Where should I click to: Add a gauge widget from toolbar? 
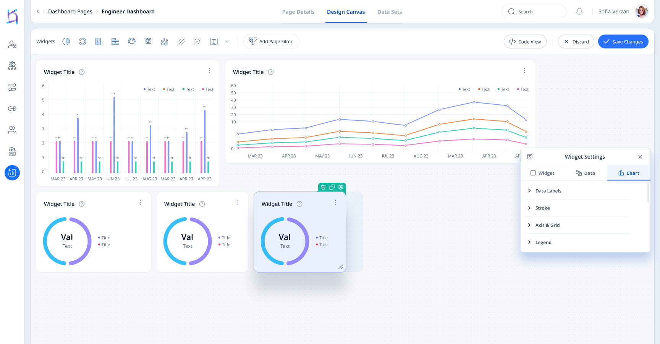(x=132, y=42)
